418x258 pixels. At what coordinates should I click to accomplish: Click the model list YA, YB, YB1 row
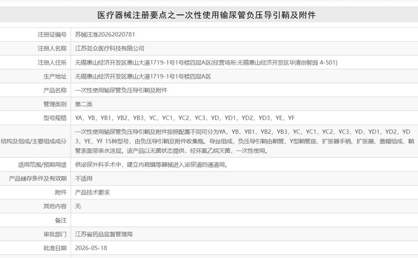click(x=184, y=118)
